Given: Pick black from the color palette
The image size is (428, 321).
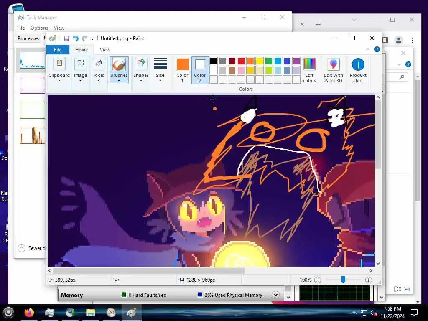Looking at the screenshot, I should [214, 61].
